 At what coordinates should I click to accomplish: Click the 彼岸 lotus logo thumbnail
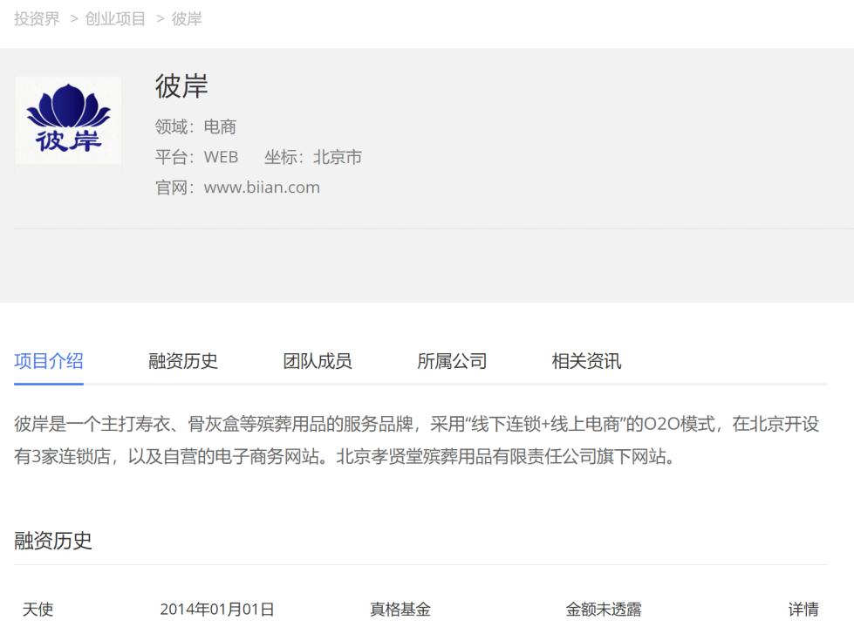click(x=68, y=120)
